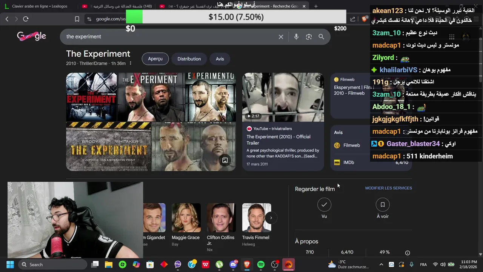Viewport: 483px width, 272px height.
Task: Start voice search with the microphone icon
Action: (296, 37)
